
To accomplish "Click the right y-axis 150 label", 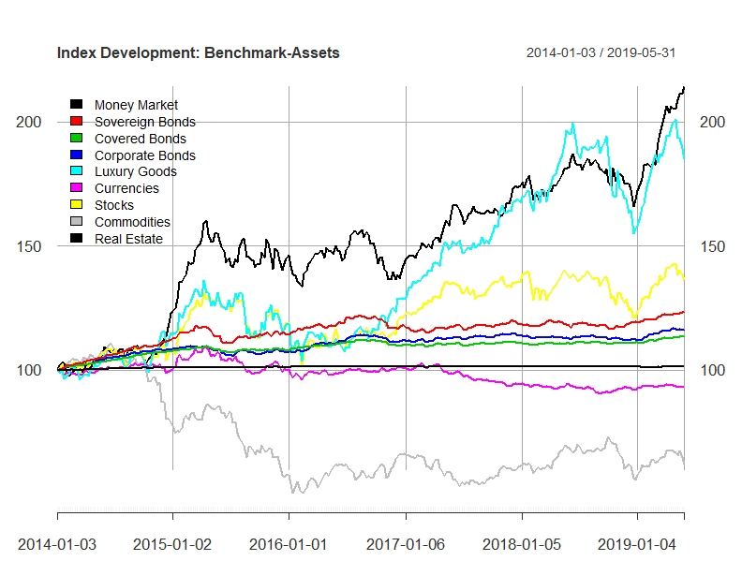I will click(x=712, y=246).
